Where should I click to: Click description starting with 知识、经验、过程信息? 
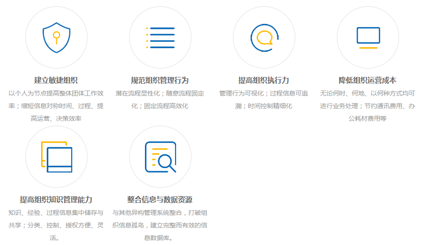pyautogui.click(x=56, y=225)
